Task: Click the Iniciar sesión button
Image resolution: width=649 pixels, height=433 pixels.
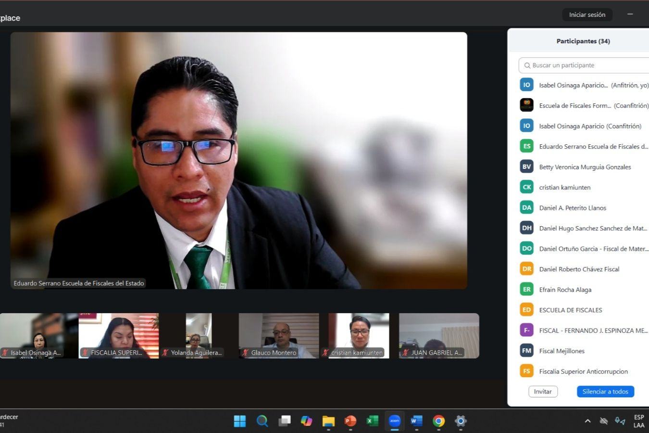Action: click(x=587, y=15)
